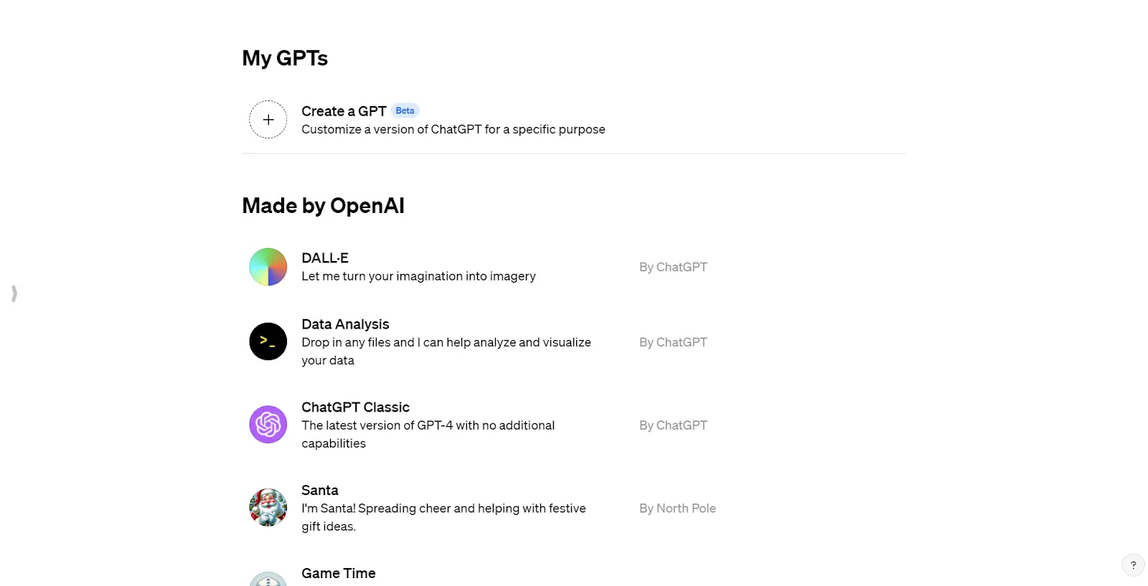The image size is (1148, 586).
Task: Click the My GPTs heading
Action: 284,58
